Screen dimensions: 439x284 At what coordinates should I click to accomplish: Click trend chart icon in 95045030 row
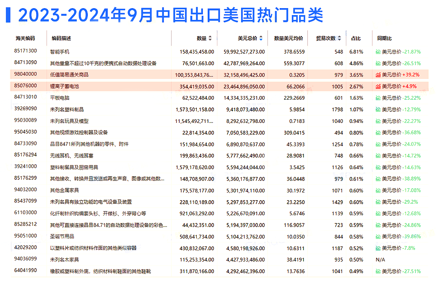378,133
